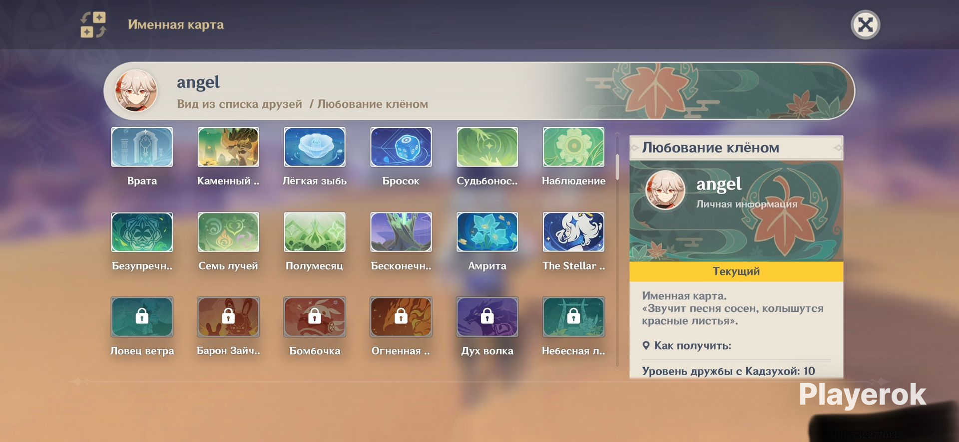Click the Как получить: label

point(692,346)
